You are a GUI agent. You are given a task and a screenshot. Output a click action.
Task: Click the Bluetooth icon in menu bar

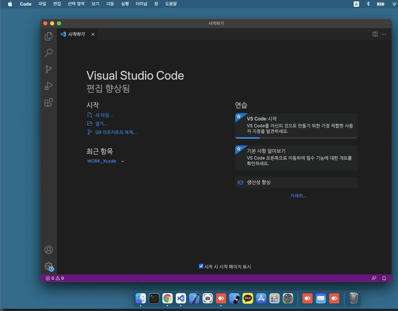tap(368, 4)
